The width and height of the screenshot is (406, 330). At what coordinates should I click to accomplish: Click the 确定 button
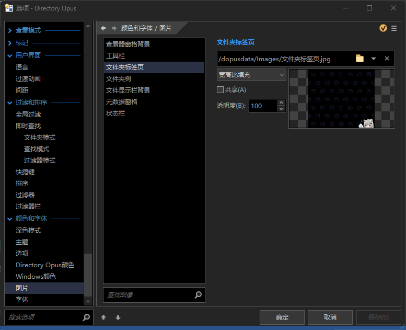click(282, 317)
